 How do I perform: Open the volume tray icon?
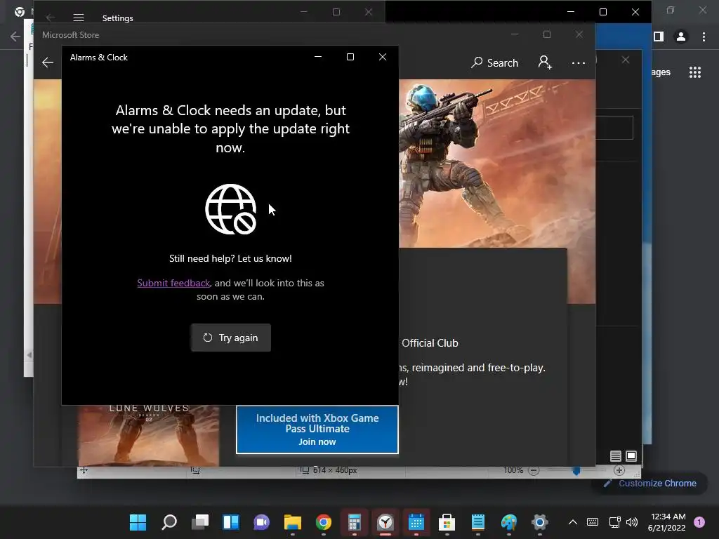(x=632, y=522)
